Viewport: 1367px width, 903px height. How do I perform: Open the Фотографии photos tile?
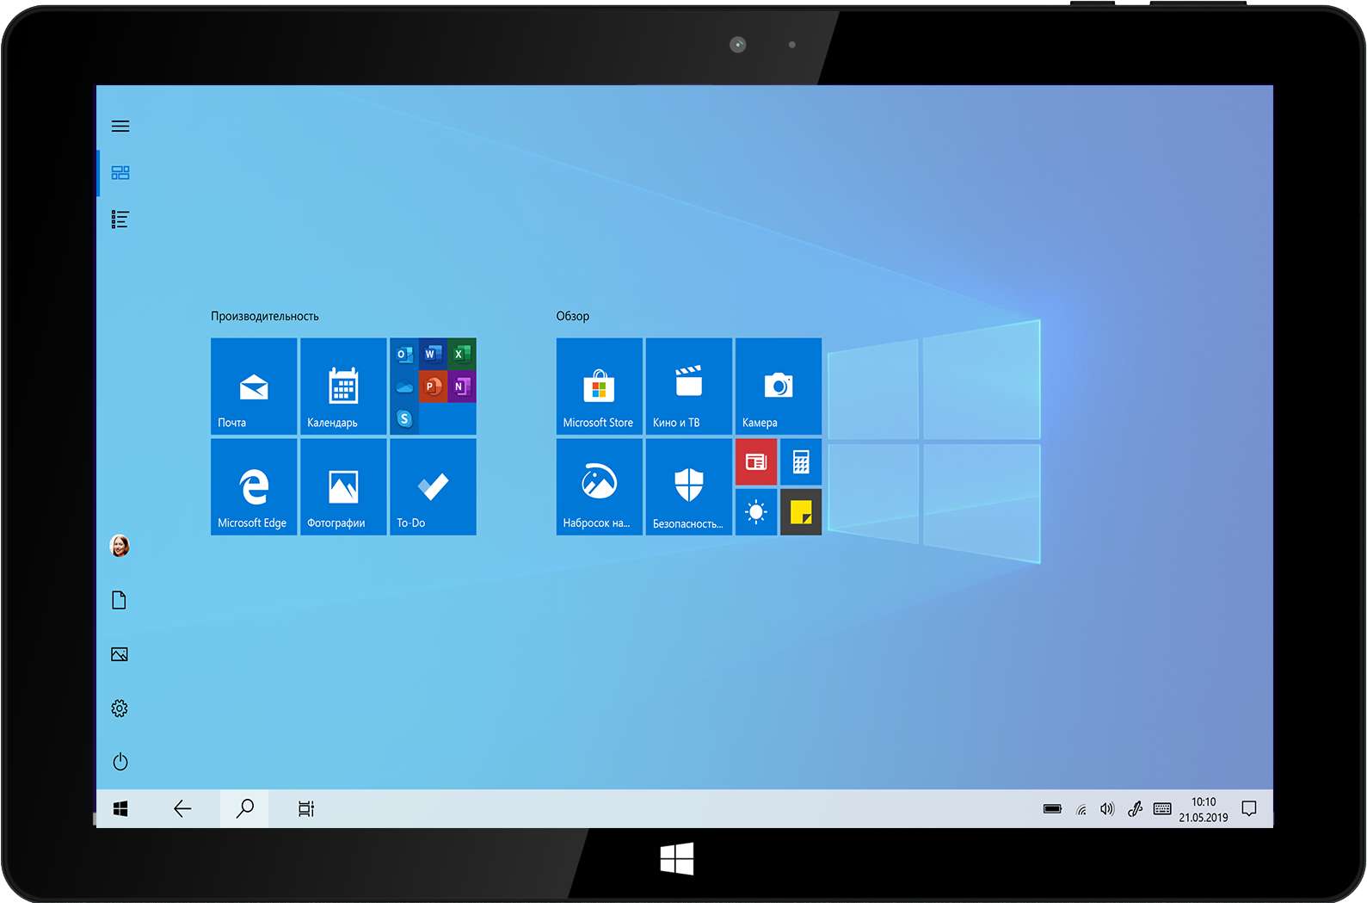(343, 486)
